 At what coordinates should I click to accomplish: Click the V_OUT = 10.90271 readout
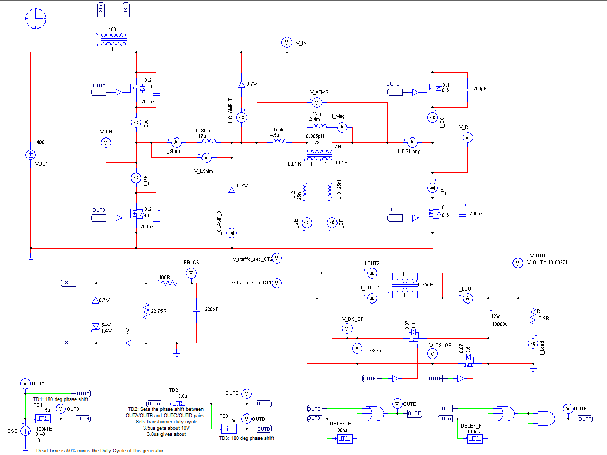coord(547,263)
